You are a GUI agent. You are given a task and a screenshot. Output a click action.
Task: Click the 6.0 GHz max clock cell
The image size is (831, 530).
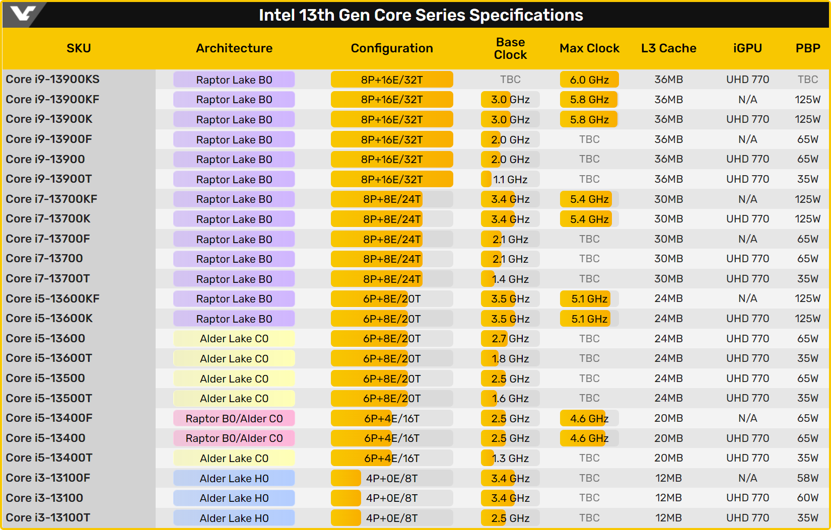[589, 80]
